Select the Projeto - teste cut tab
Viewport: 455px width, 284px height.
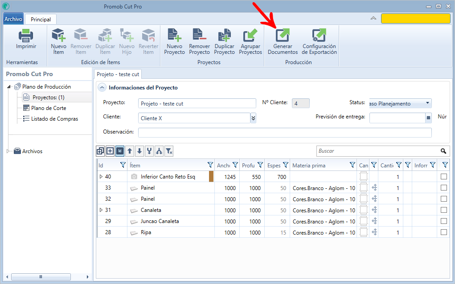[118, 74]
